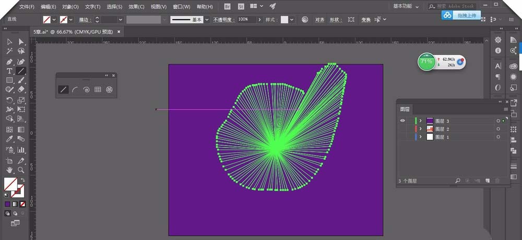Click the purple color swatch below fill/stroke

pos(7,204)
